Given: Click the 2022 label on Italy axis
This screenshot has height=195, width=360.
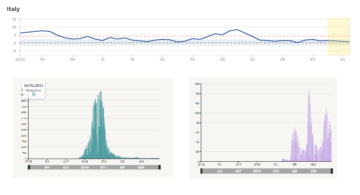Looking at the screenshot, I should coord(20,59).
